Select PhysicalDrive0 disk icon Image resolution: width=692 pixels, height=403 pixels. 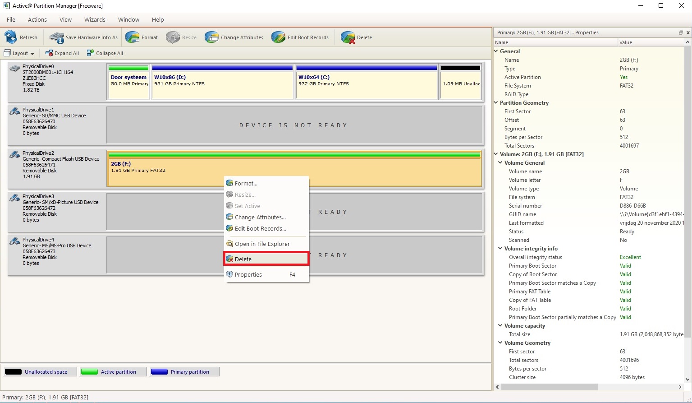(15, 69)
